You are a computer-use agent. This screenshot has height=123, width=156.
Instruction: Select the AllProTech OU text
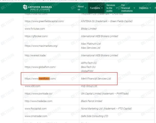89,63
